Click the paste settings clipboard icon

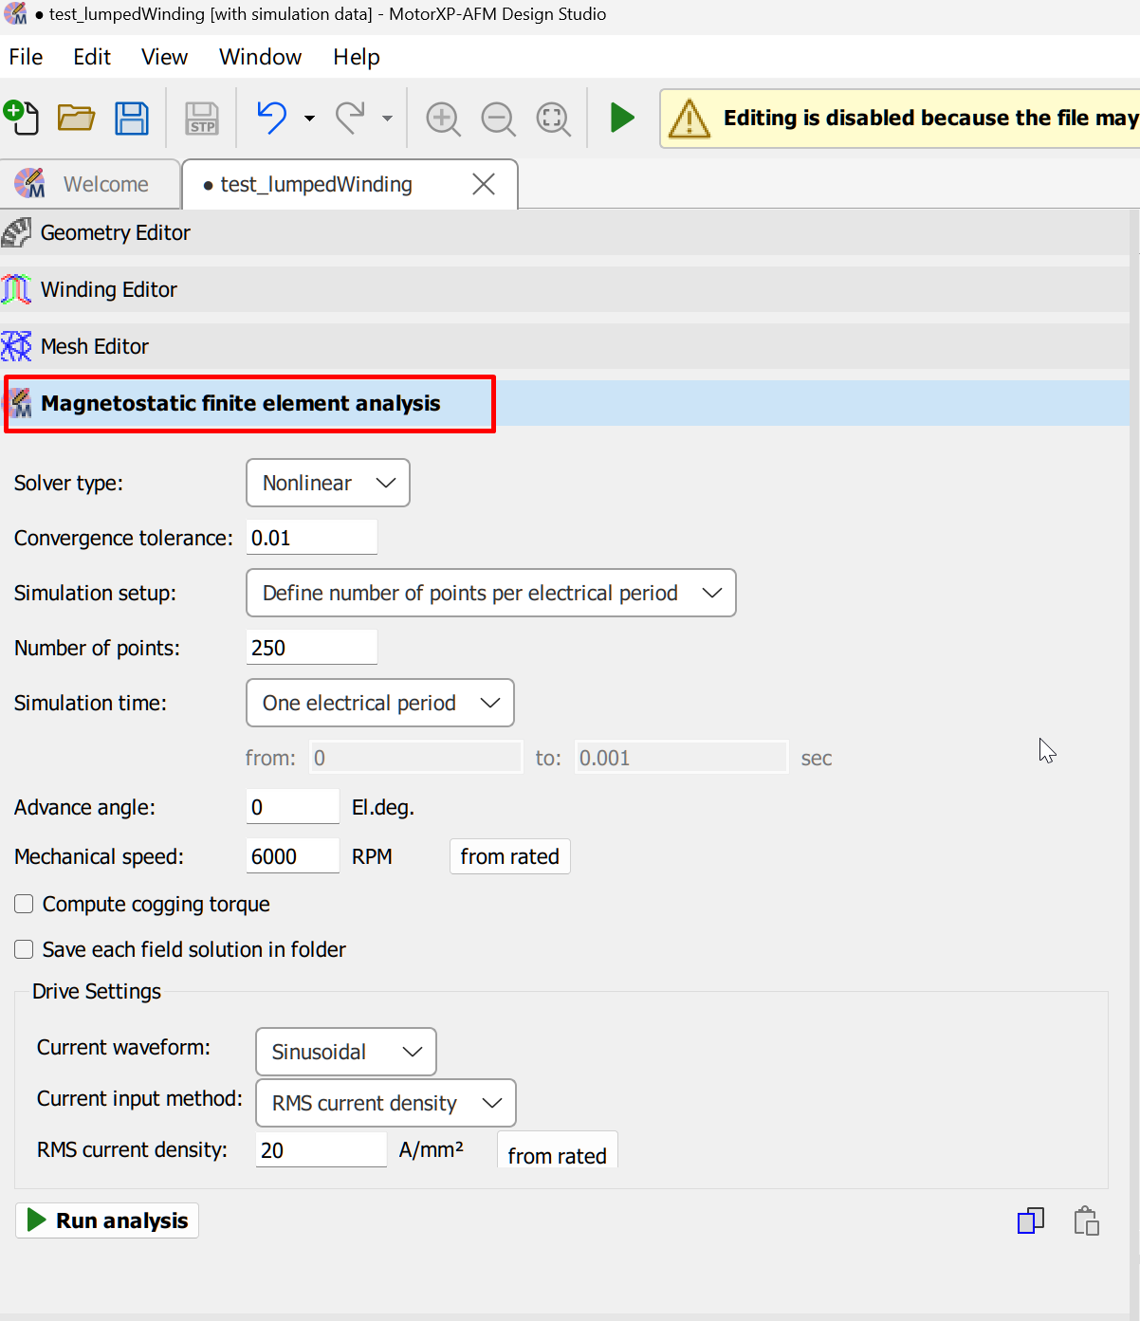click(x=1086, y=1220)
